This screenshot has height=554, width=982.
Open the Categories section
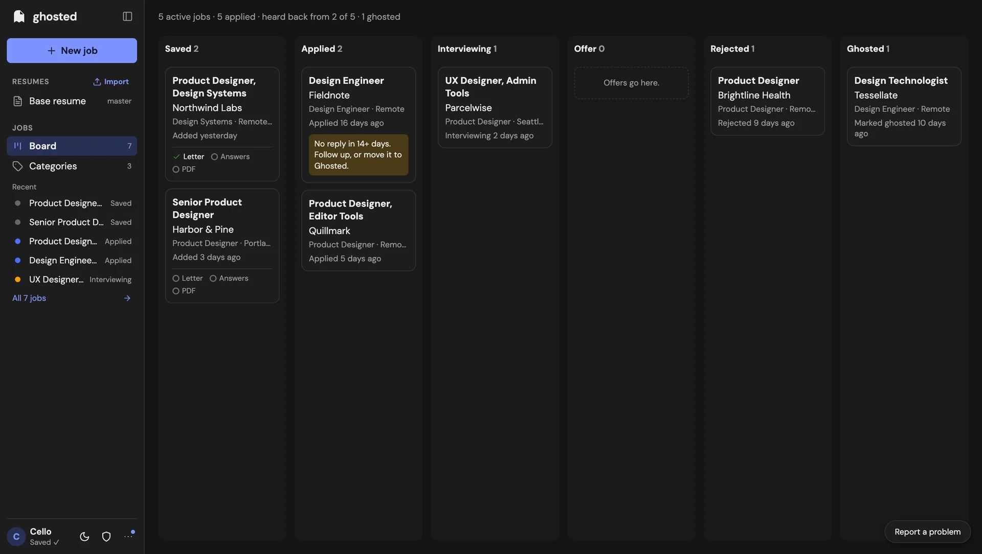click(72, 166)
